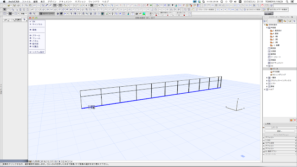Expand the プロジェクトインデックス node
The height and width of the screenshot is (167, 297).
pos(267,80)
